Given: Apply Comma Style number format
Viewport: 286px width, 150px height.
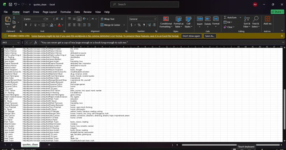Looking at the screenshot, I should pyautogui.click(x=144, y=25).
